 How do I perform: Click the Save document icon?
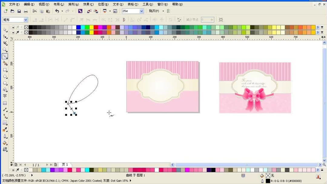(19, 11)
